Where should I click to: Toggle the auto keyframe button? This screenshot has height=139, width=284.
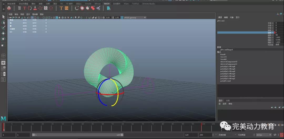tap(281, 135)
